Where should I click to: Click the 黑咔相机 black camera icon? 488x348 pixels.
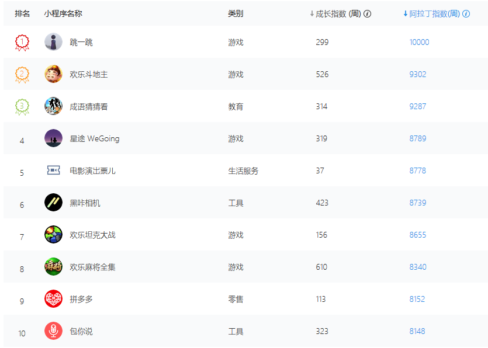coord(53,203)
